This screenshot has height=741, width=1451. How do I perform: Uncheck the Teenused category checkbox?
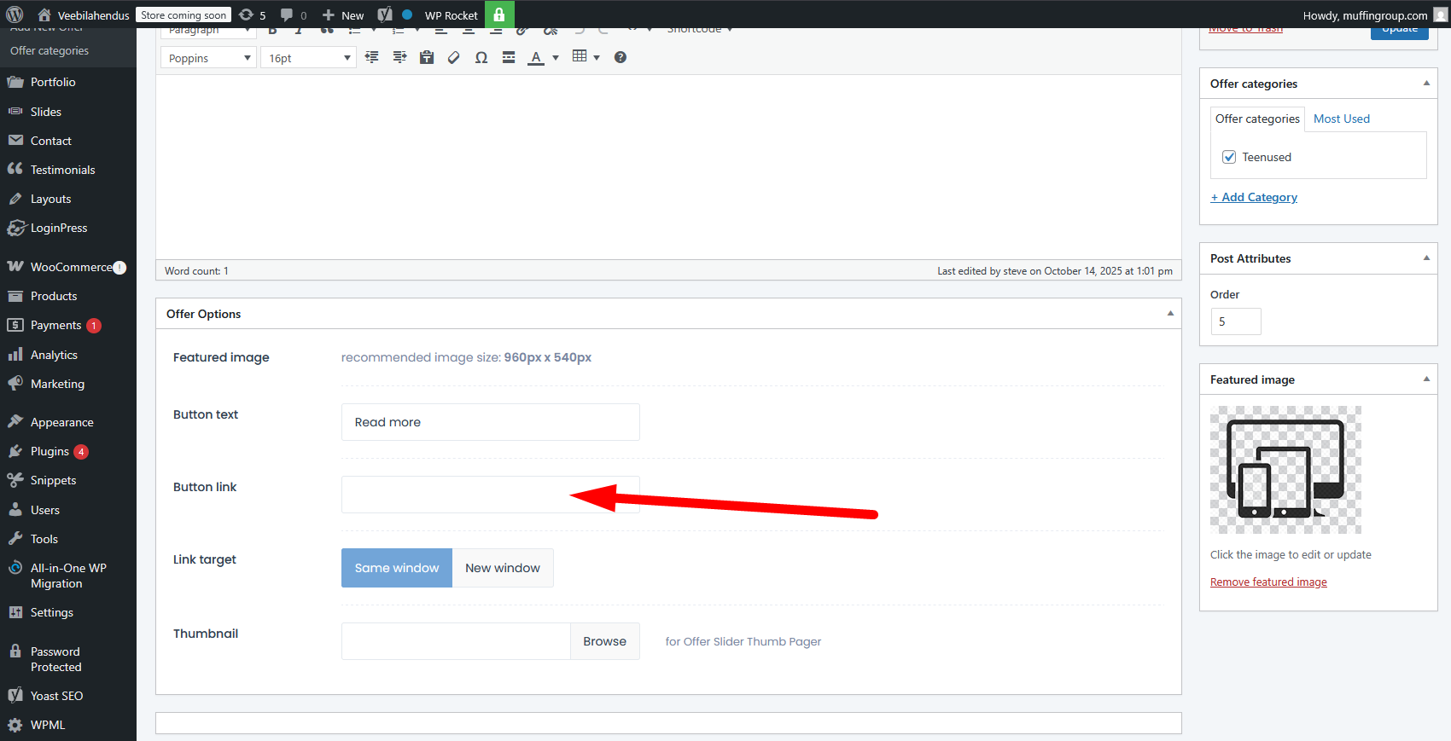tap(1229, 157)
